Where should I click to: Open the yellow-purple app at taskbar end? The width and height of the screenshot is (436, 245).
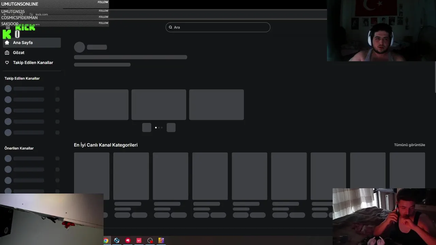[x=161, y=241]
